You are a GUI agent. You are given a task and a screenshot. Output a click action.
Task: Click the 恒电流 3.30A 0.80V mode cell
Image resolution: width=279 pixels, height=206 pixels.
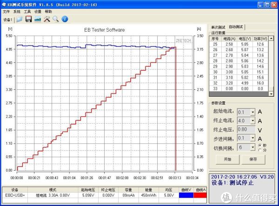pos(53,195)
